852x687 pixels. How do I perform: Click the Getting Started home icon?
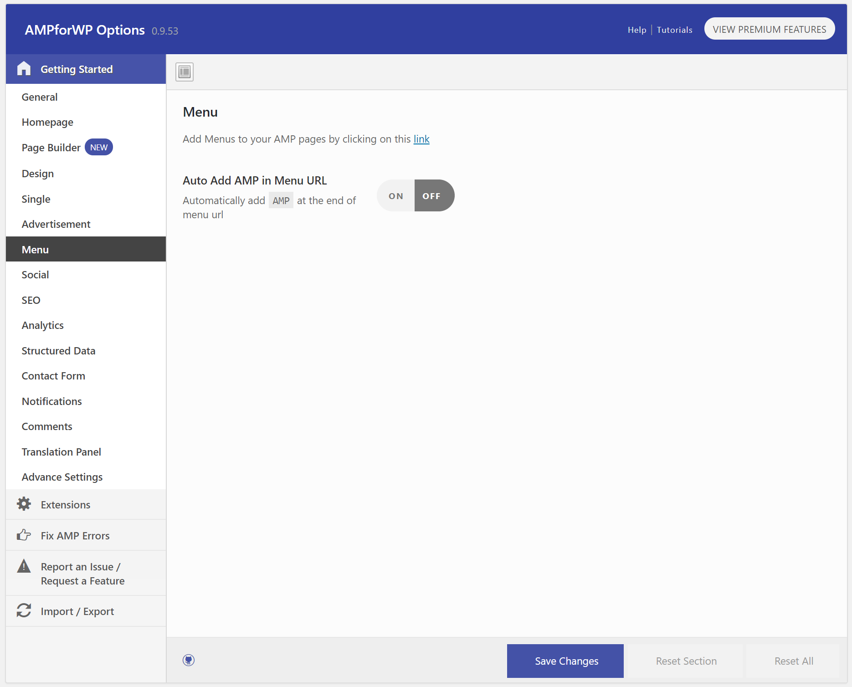tap(23, 68)
